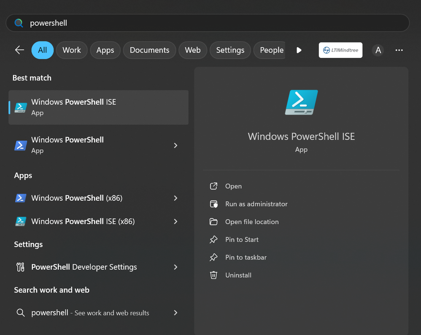Select the Documents filter tab

point(149,50)
